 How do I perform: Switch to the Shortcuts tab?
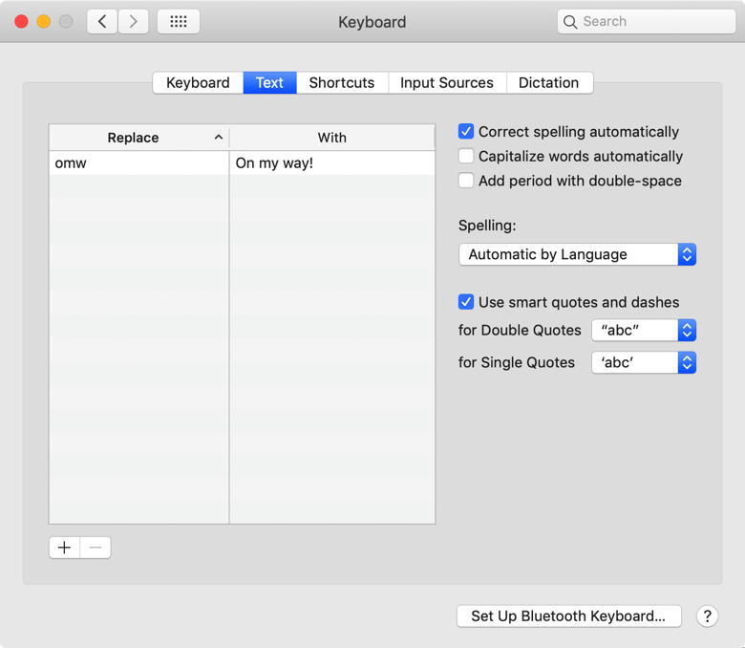[x=342, y=82]
